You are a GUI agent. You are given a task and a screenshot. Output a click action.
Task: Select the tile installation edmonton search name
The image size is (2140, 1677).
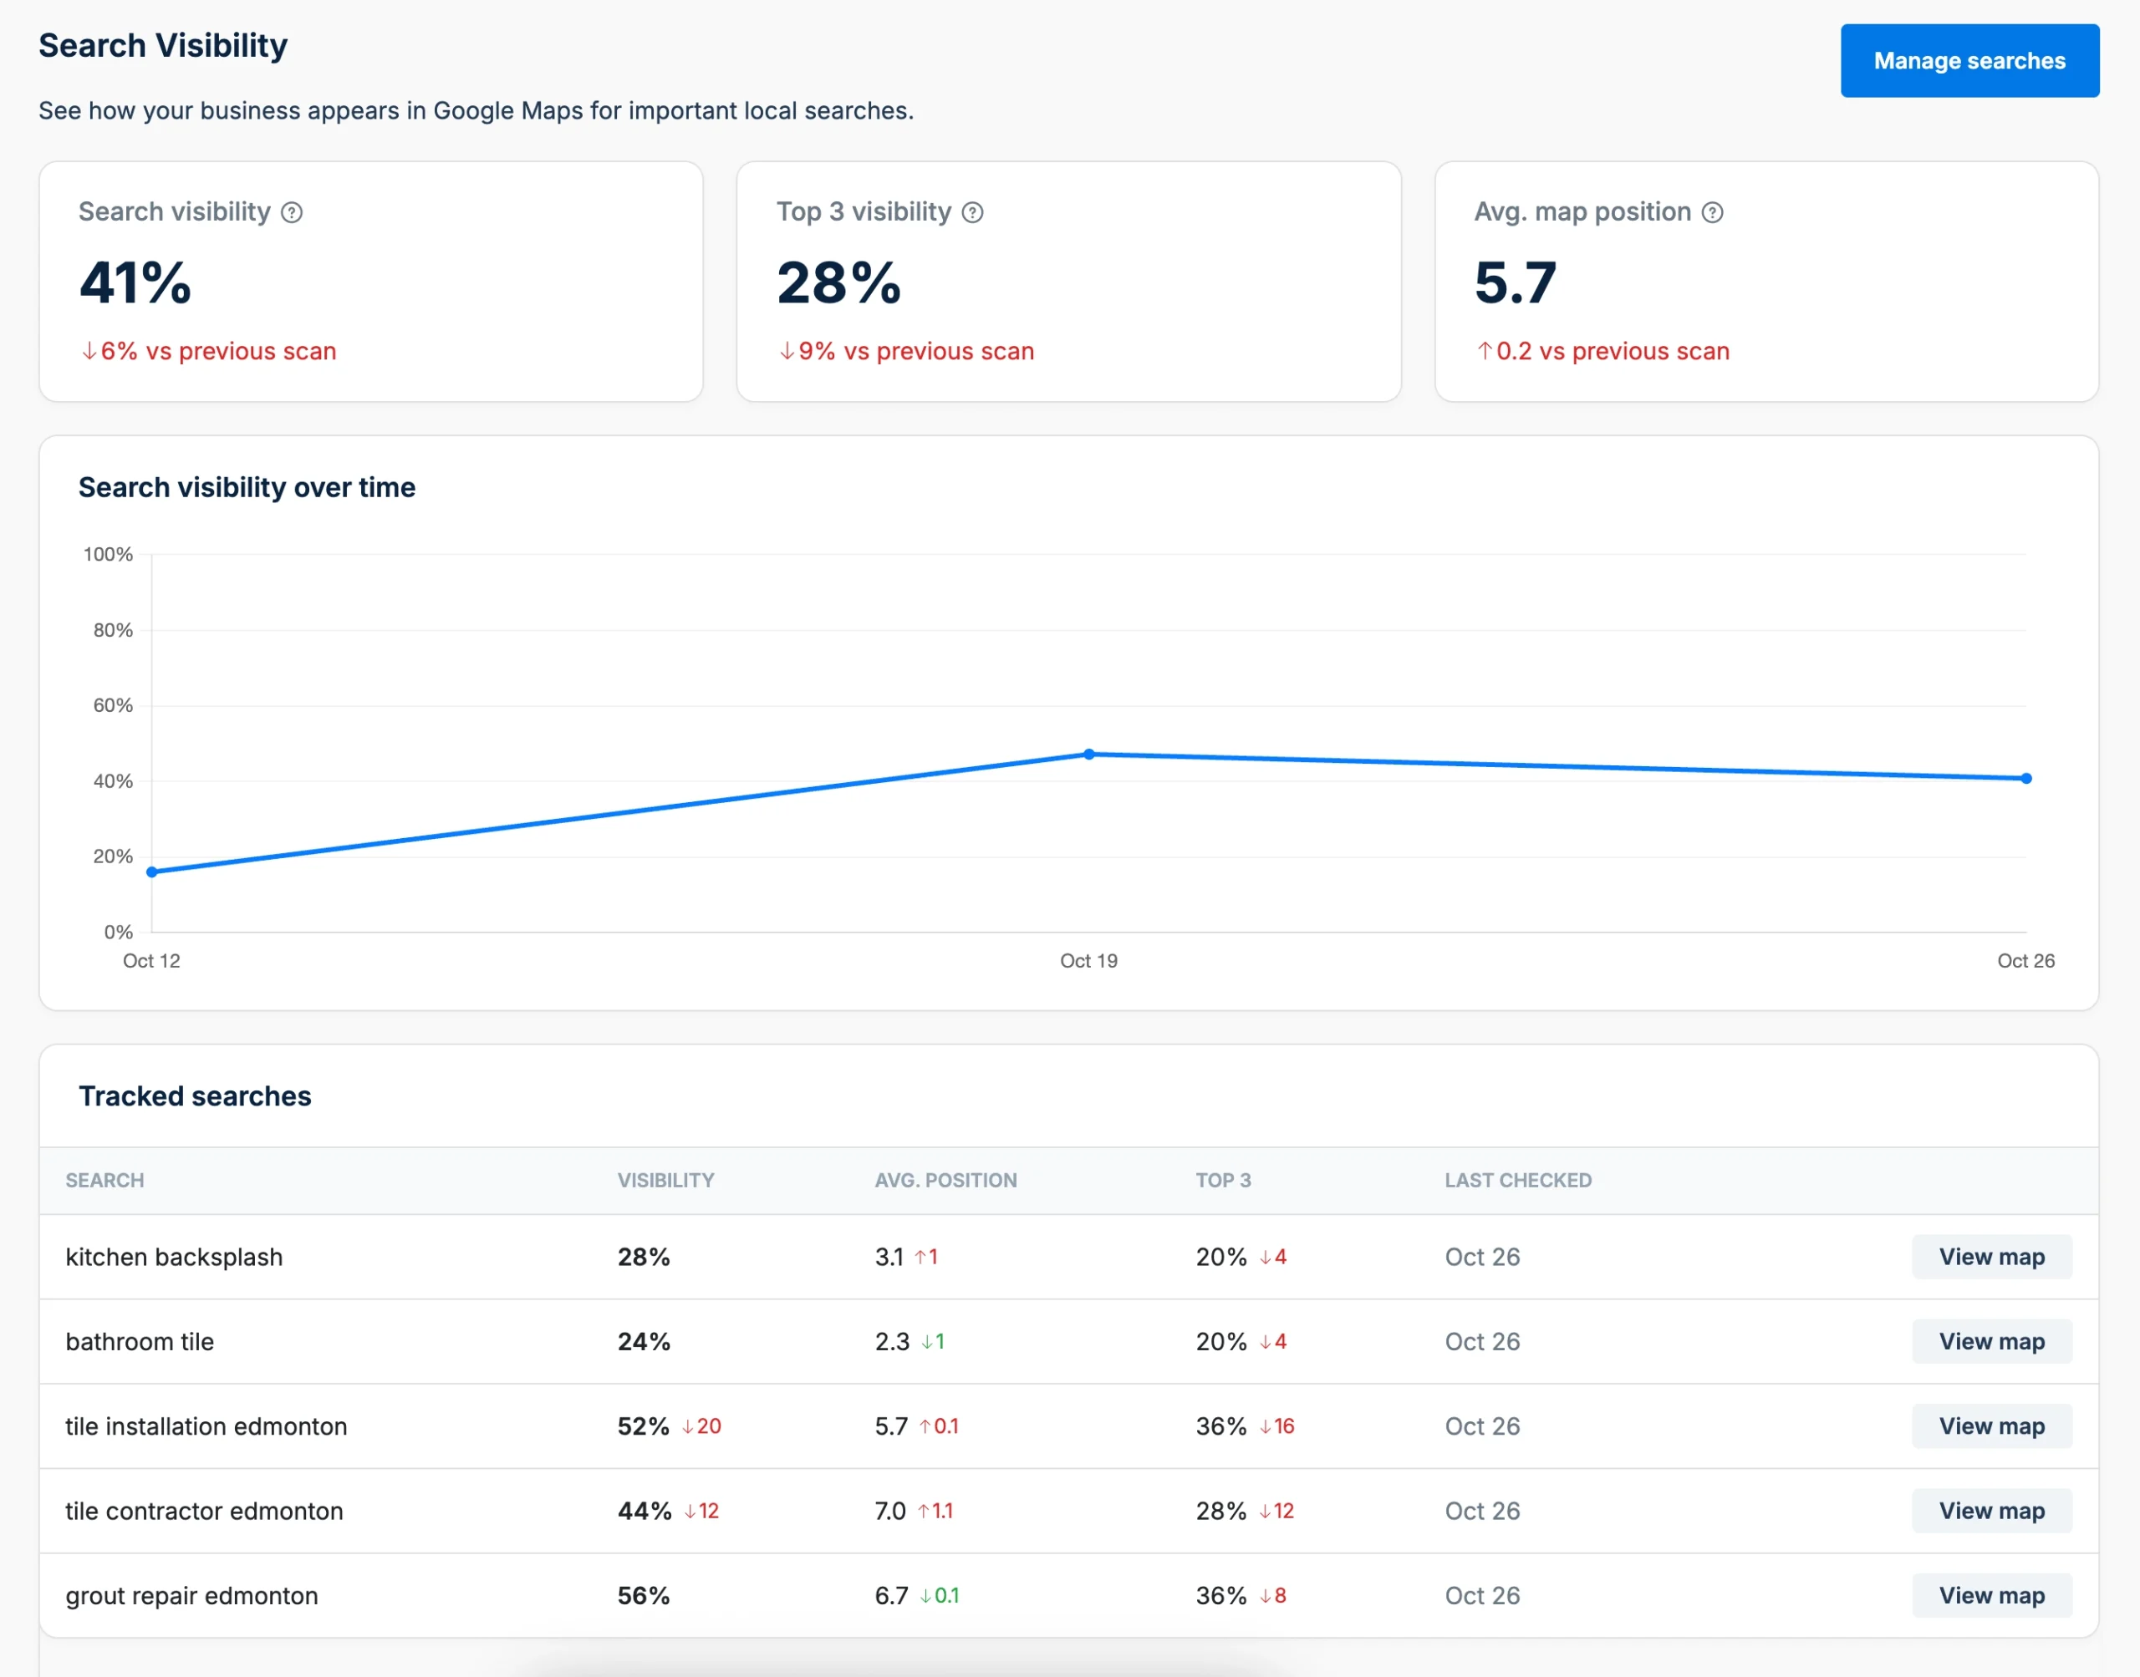point(206,1425)
